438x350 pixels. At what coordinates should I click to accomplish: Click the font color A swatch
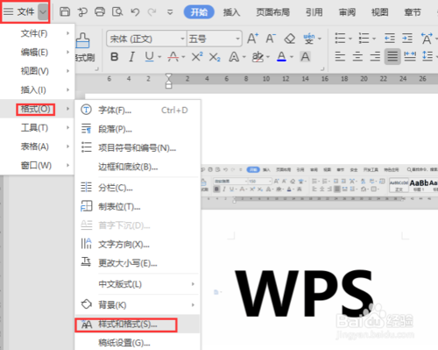pyautogui.click(x=281, y=57)
